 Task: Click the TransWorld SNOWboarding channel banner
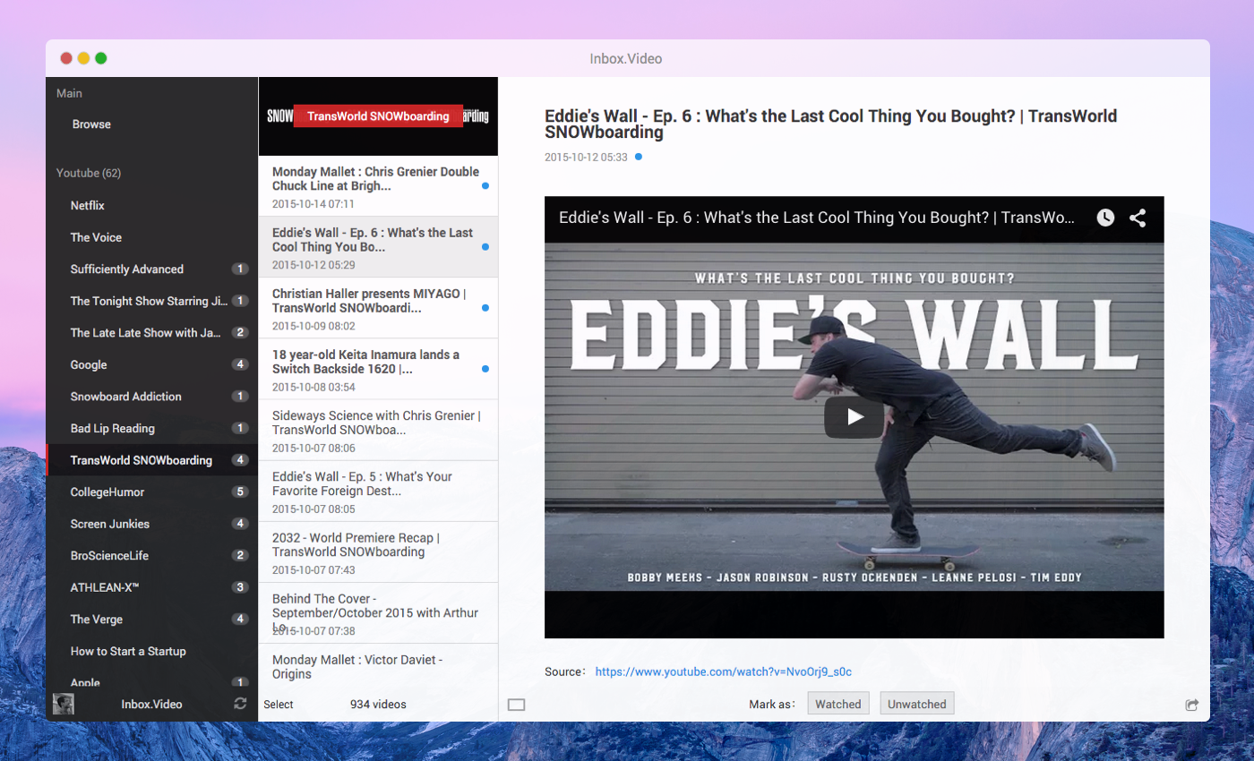378,116
